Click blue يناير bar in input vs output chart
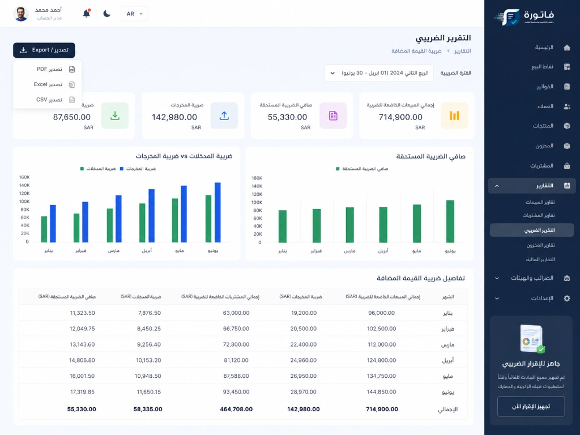Viewport: 580px width, 435px height. (53, 223)
